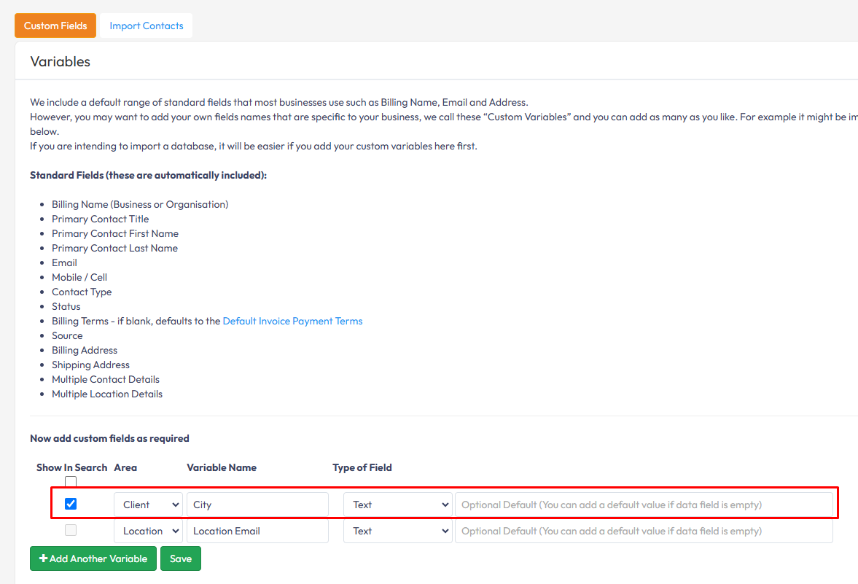Open the Custom Fields tab

click(x=55, y=26)
